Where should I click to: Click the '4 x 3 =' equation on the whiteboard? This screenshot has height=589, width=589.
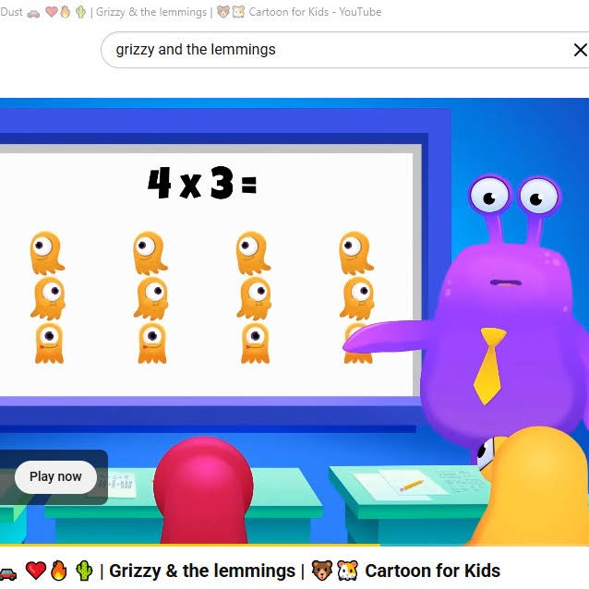point(201,183)
